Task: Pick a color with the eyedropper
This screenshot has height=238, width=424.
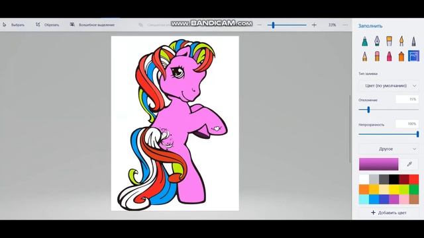Action: [409, 164]
